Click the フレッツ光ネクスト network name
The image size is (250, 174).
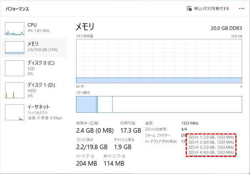38,113
